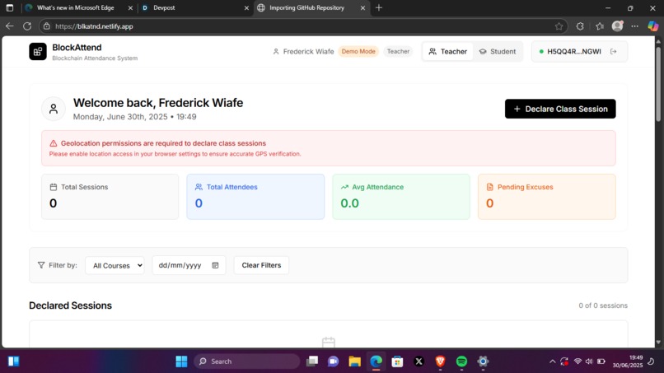
Task: Click the taskbar Search box
Action: 247,361
